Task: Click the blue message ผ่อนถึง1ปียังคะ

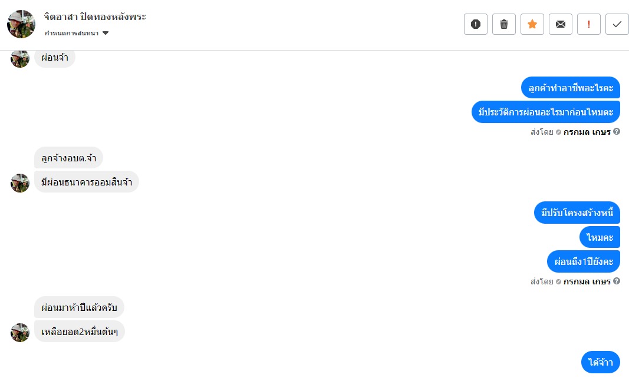Action: pyautogui.click(x=584, y=261)
